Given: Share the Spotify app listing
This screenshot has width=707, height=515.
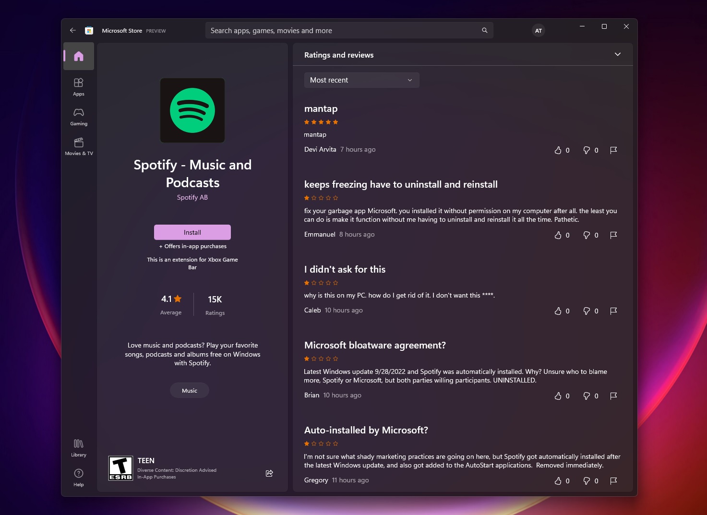Looking at the screenshot, I should coord(269,473).
